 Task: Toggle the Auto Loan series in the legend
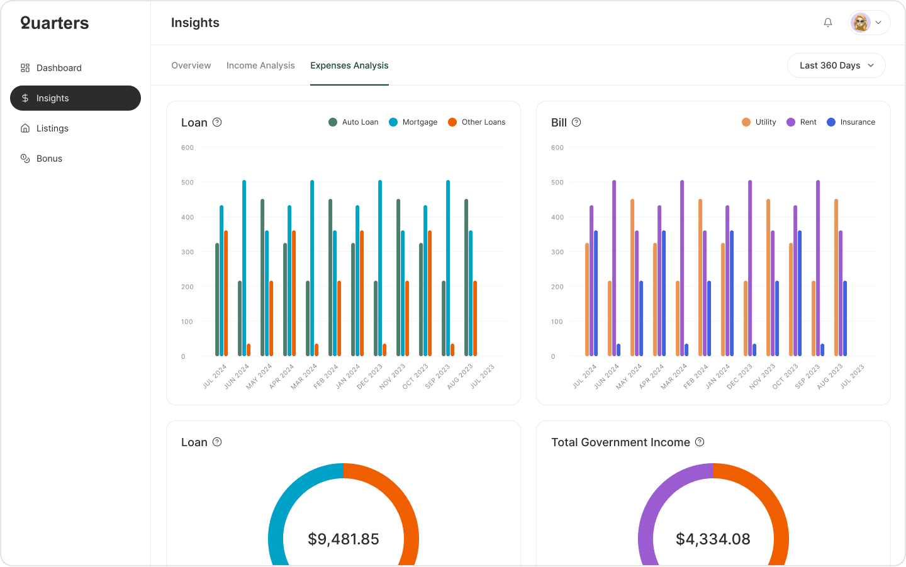[353, 121]
